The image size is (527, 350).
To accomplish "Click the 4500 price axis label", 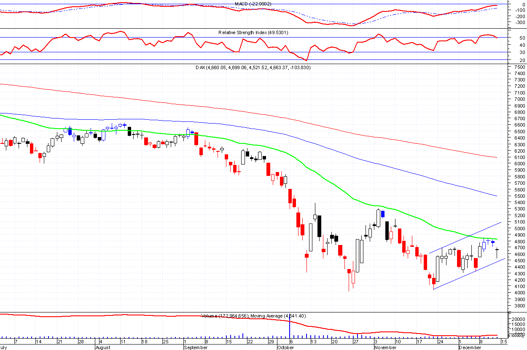I will pos(519,261).
